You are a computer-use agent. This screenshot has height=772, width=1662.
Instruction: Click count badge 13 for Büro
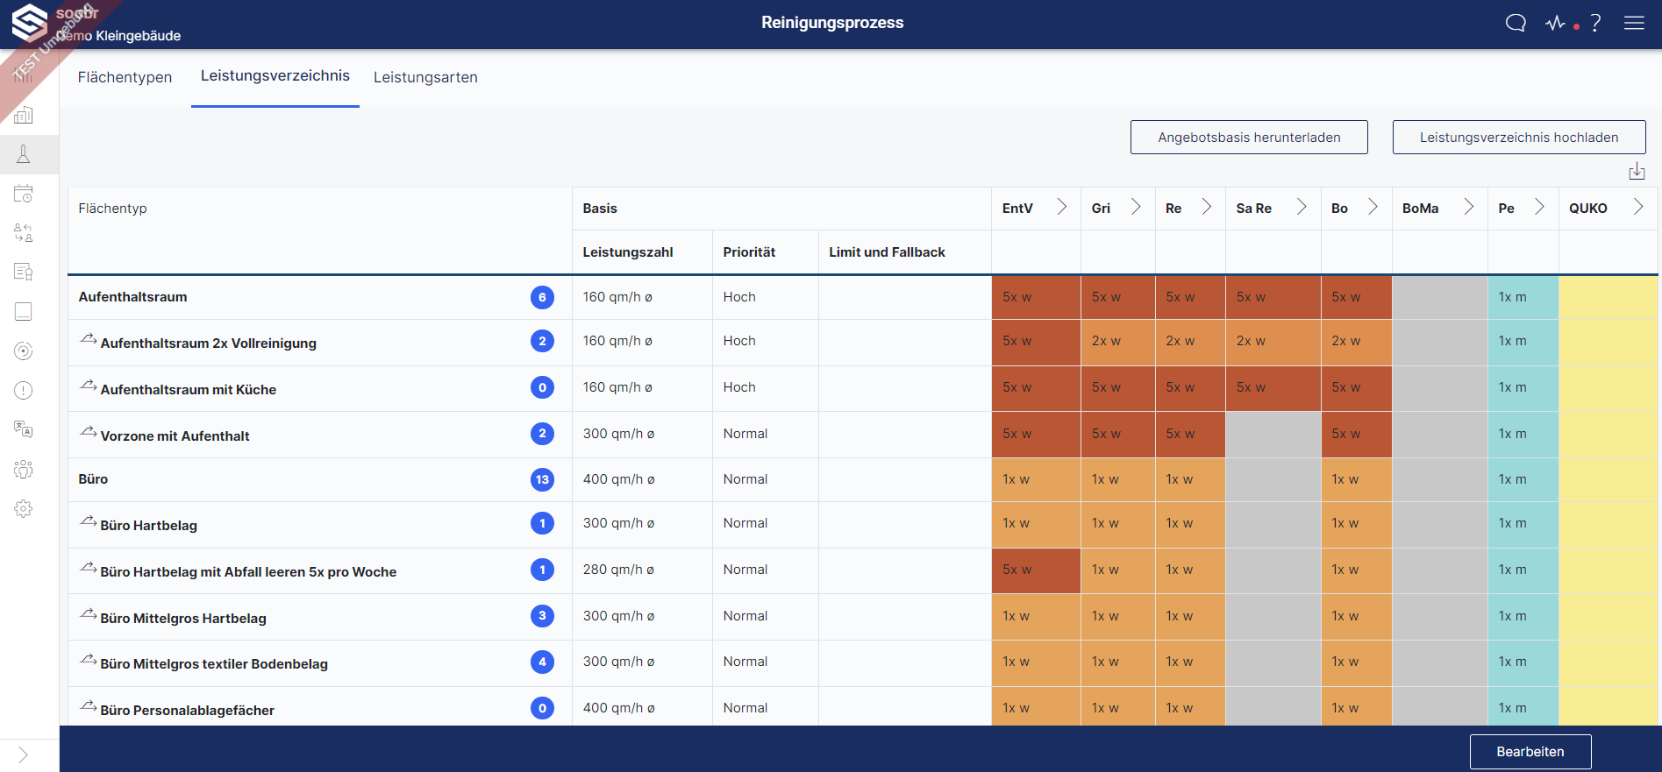pos(542,479)
